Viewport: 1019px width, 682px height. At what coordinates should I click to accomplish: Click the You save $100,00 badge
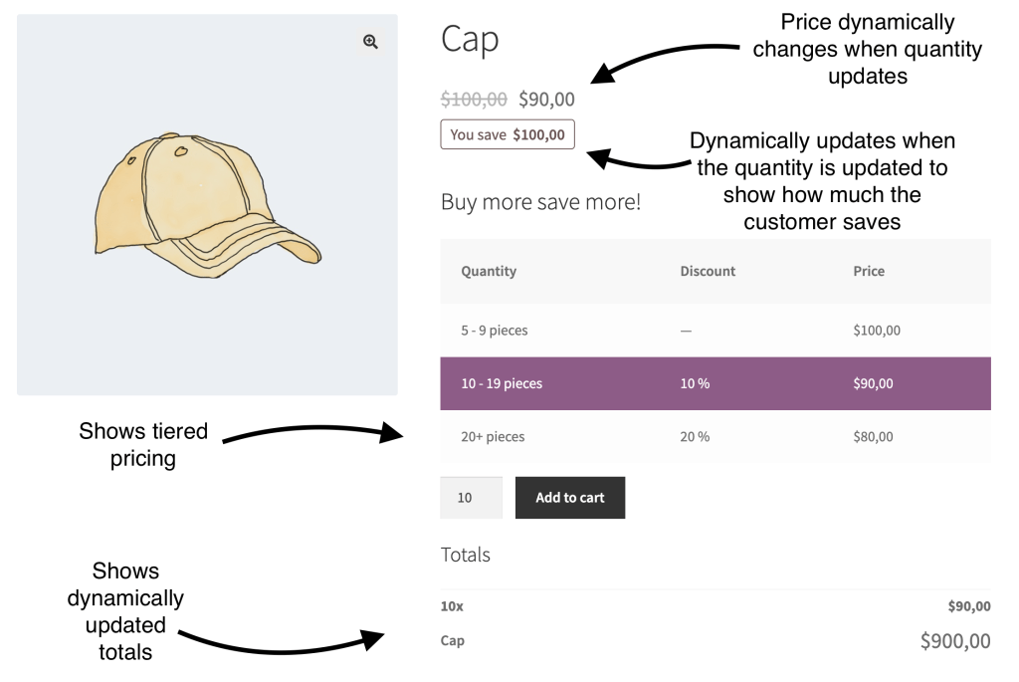tap(508, 134)
